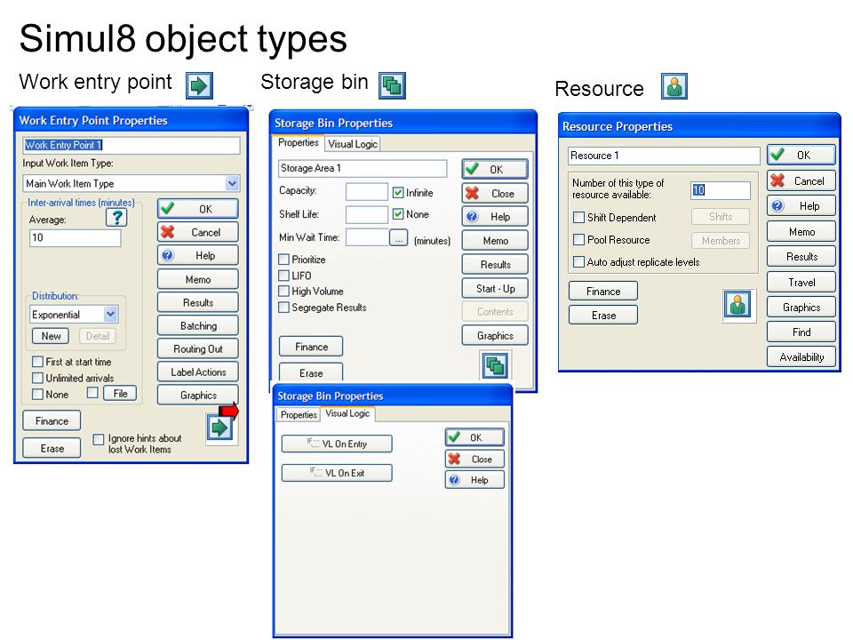Open Travel settings for the resource

point(801,283)
